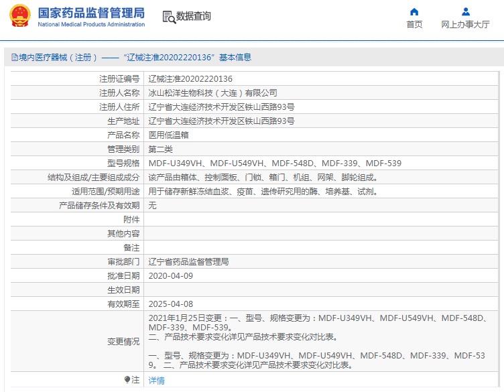
Task: Click 产品储存条件 value 无
Action: click(x=152, y=205)
